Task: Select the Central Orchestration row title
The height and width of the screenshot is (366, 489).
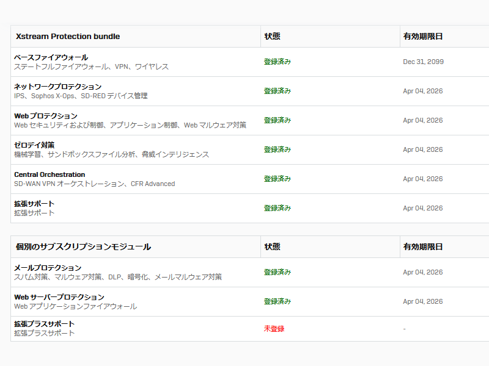Action: tap(50, 174)
